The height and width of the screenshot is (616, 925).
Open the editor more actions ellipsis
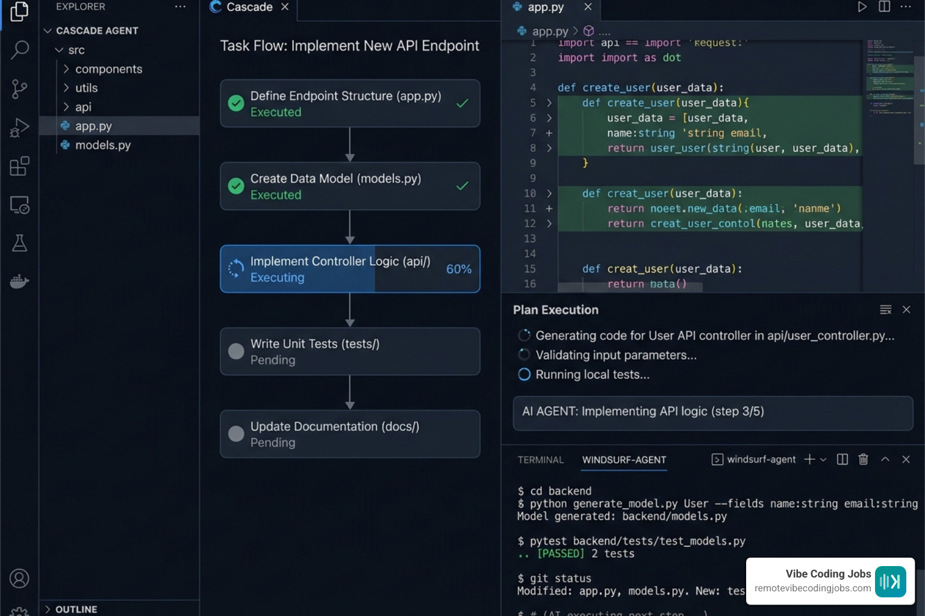(x=906, y=7)
